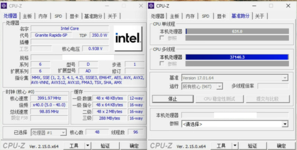Switch to 主板 tab in left window
Screen dimensions: 297x150
coord(28,16)
